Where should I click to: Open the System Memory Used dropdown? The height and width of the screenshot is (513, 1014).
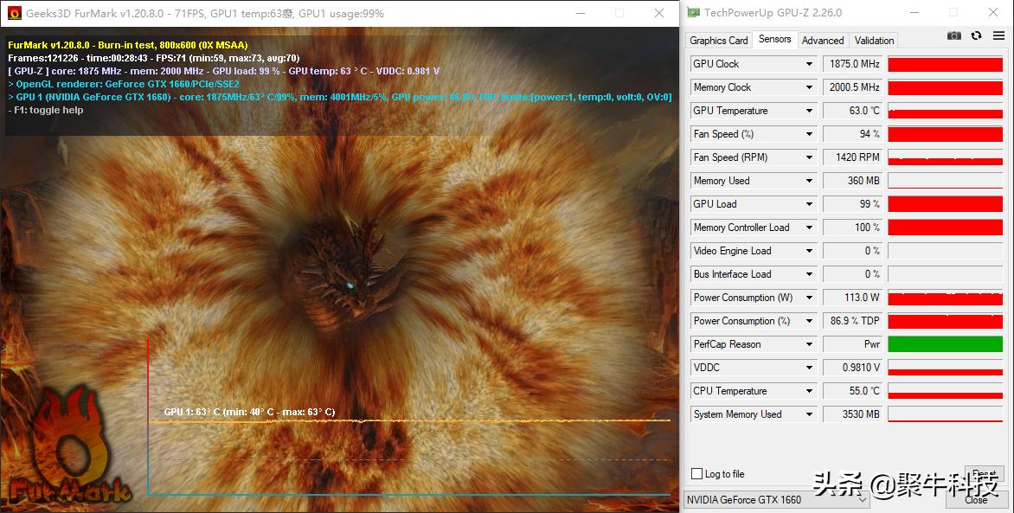(809, 414)
